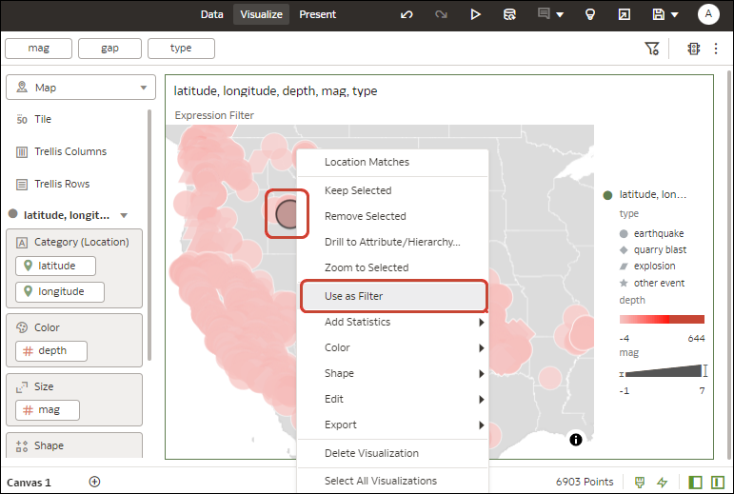
Task: Choose Drill to Attribute/Hierarchy menu item
Action: click(393, 242)
